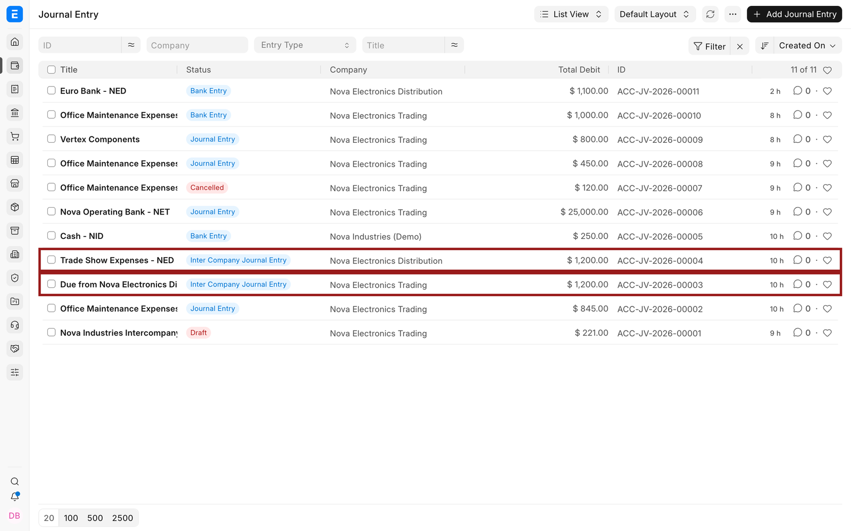
Task: Set page size to 100
Action: coord(71,518)
